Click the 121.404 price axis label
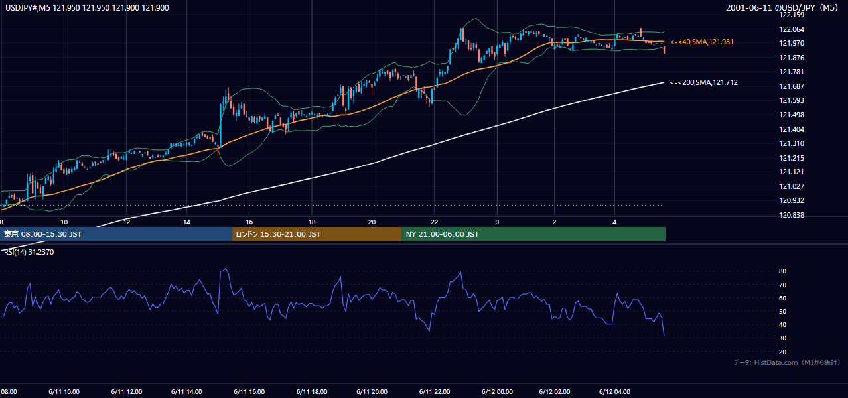Screen dimensions: 848x398 click(791, 129)
